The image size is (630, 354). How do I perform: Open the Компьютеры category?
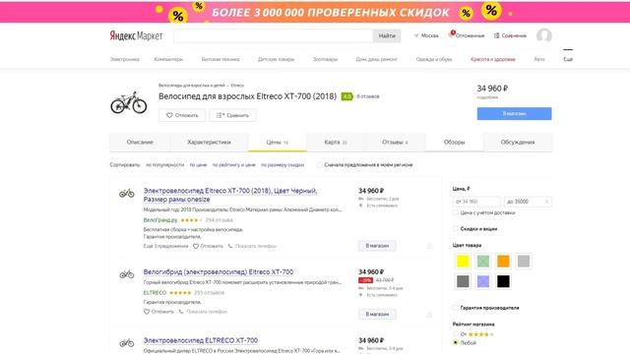click(168, 59)
